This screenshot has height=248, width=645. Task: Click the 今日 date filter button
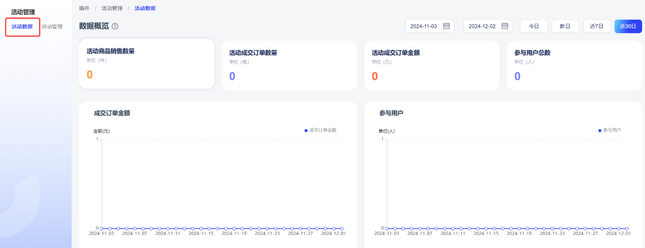[533, 26]
